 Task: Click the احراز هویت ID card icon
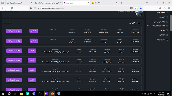(x=167, y=17)
